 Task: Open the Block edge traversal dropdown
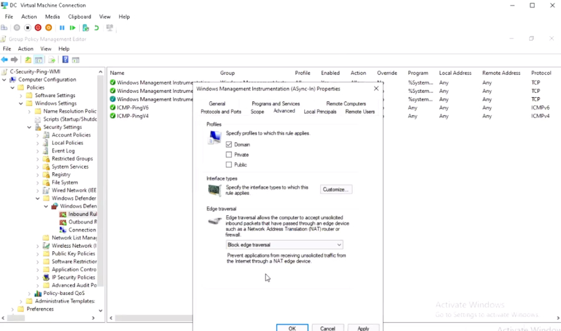point(284,245)
